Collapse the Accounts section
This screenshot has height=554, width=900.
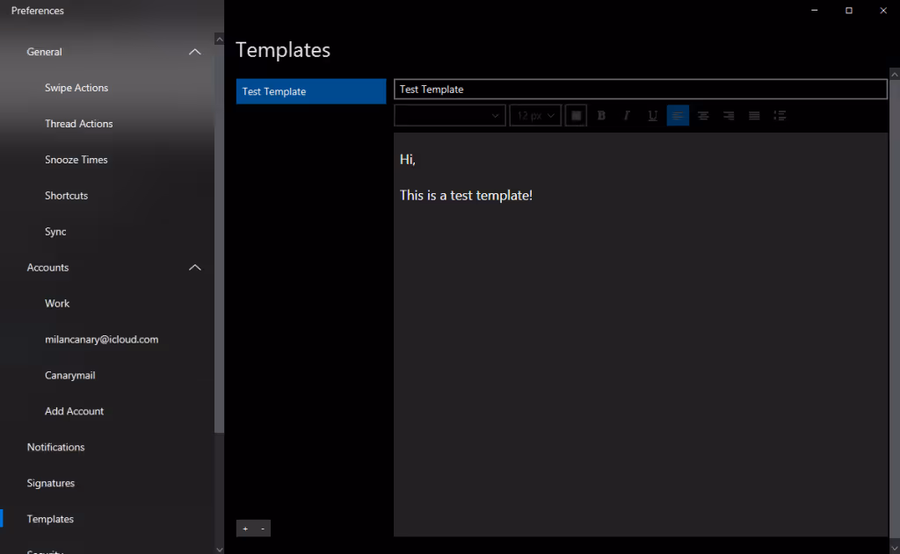pyautogui.click(x=195, y=267)
